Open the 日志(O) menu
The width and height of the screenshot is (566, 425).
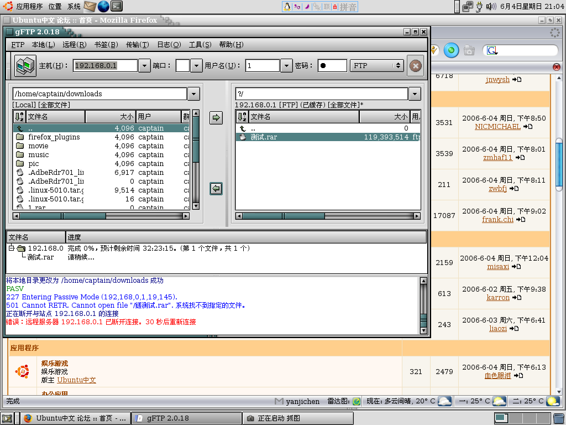click(x=169, y=44)
